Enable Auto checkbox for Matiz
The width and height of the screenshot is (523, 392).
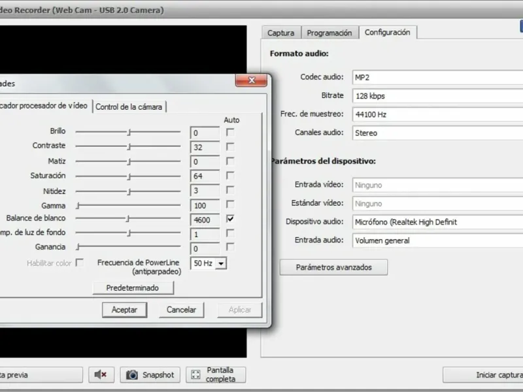(230, 161)
